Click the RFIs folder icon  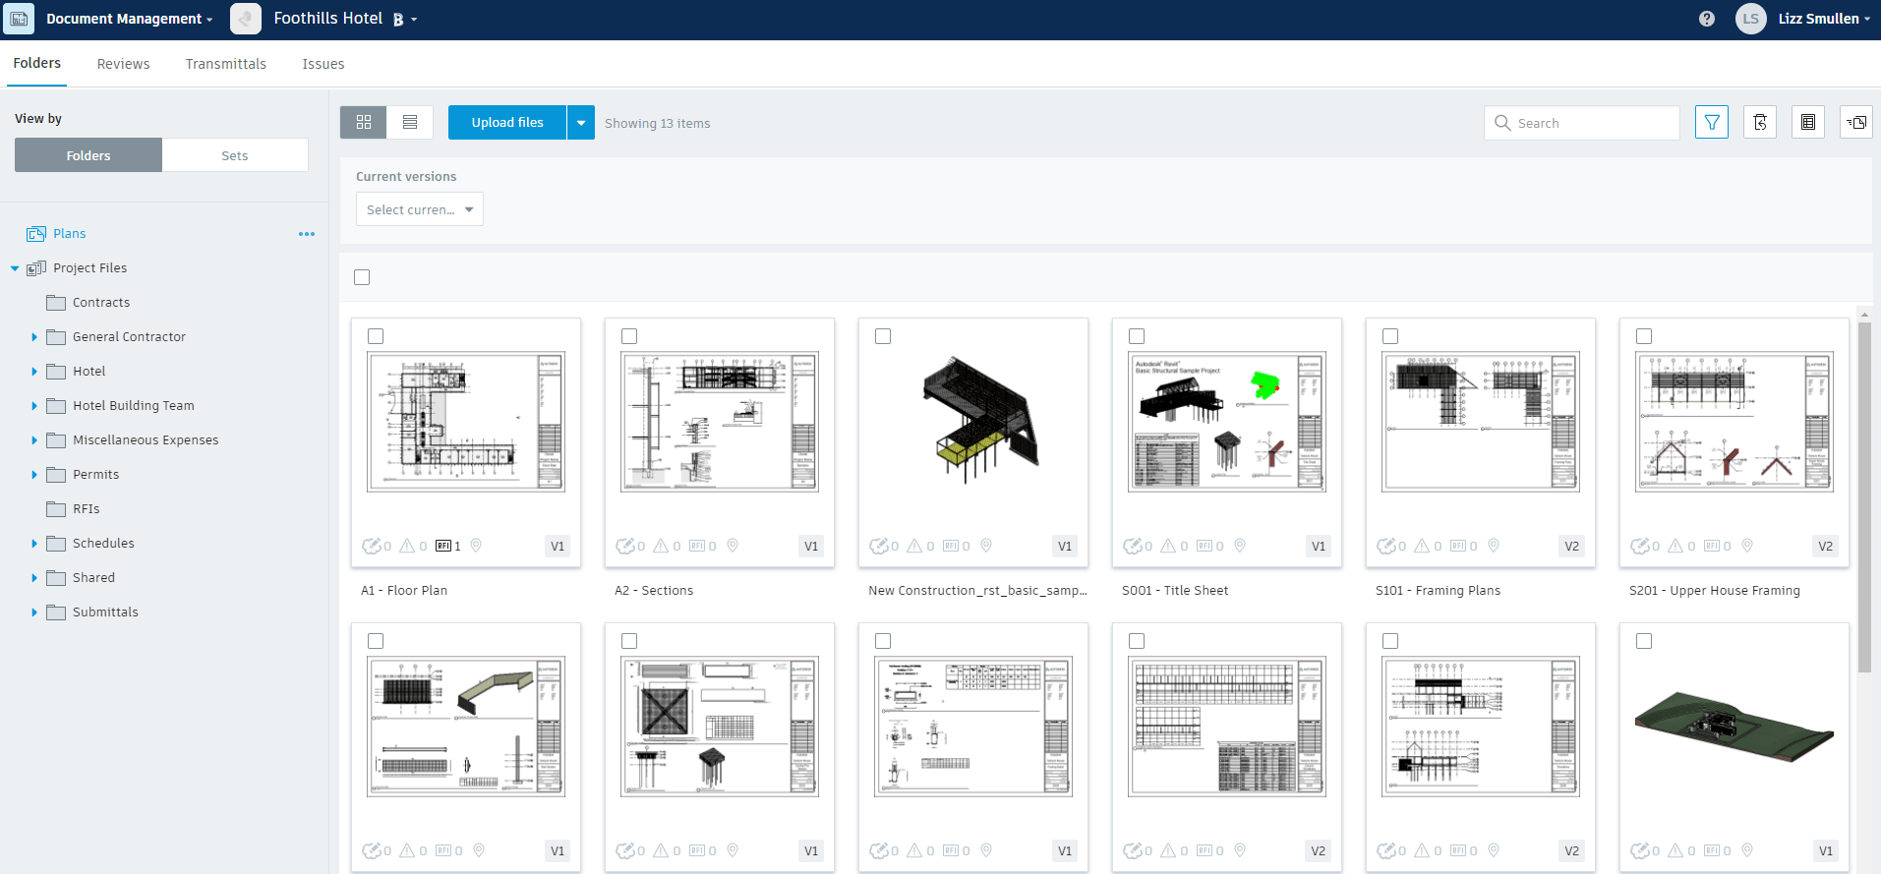tap(56, 509)
